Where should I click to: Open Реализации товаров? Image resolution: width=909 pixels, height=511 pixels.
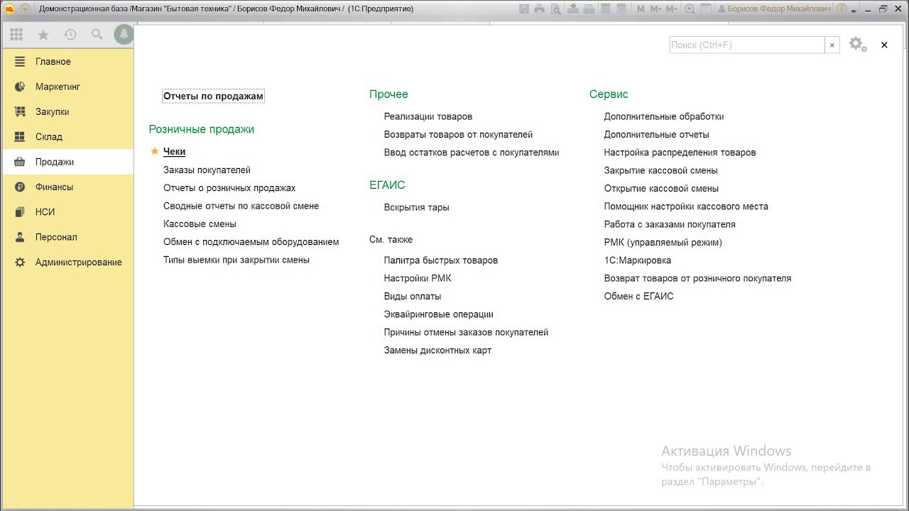tap(428, 116)
